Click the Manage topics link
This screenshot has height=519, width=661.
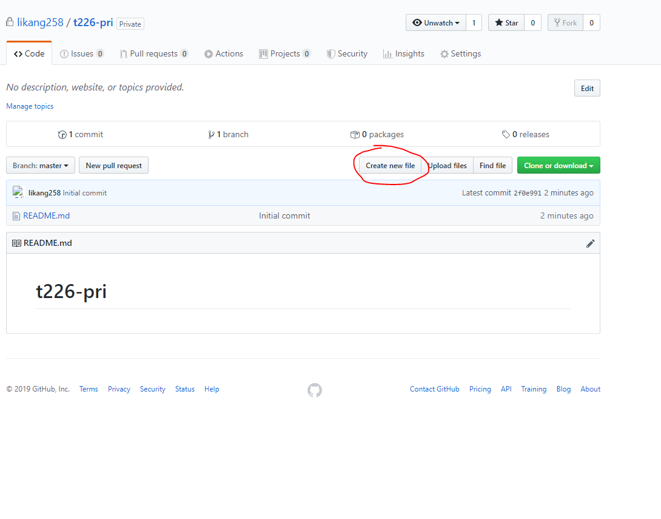click(x=30, y=106)
